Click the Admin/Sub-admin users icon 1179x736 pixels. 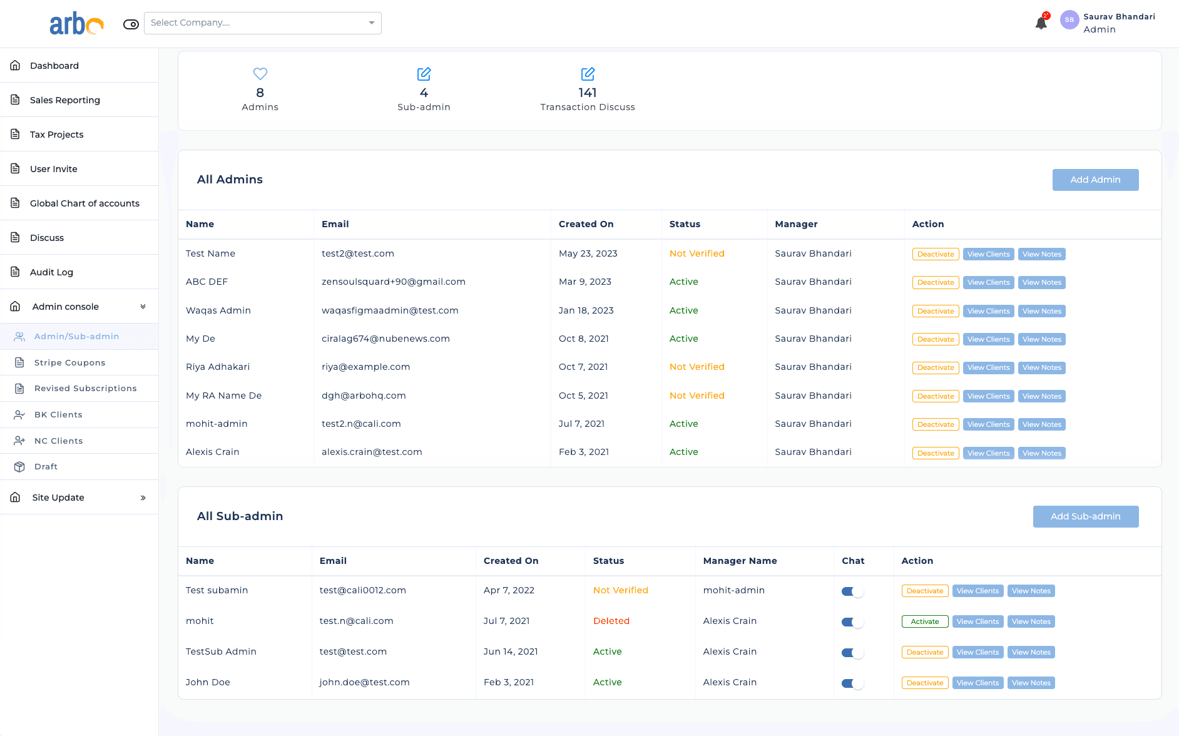pos(19,337)
